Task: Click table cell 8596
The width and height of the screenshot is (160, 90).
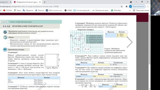Action: point(84,64)
